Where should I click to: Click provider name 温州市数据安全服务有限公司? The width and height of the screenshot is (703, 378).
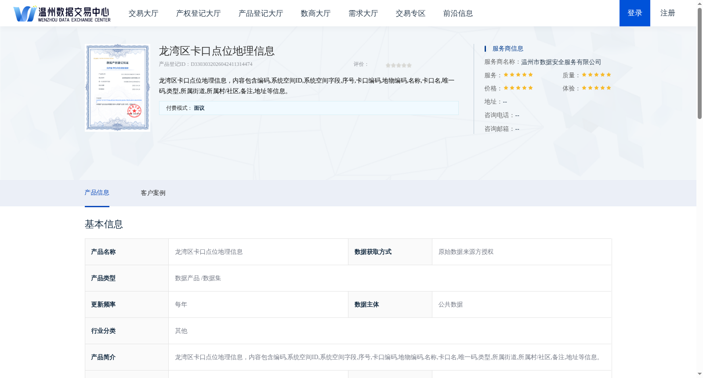coord(561,62)
